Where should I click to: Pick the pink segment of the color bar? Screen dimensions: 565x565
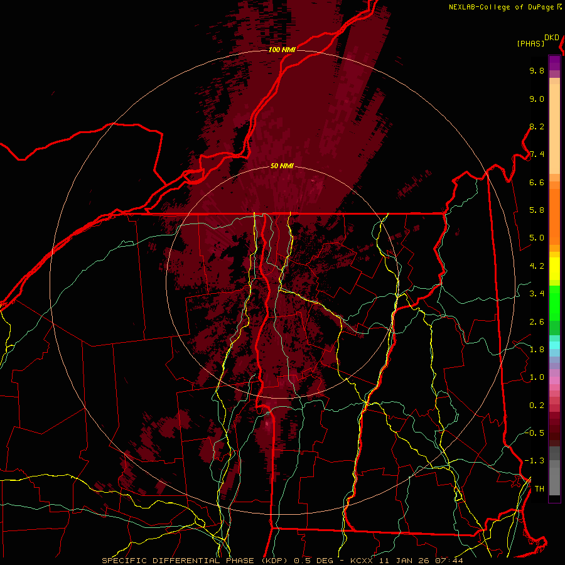(x=554, y=380)
